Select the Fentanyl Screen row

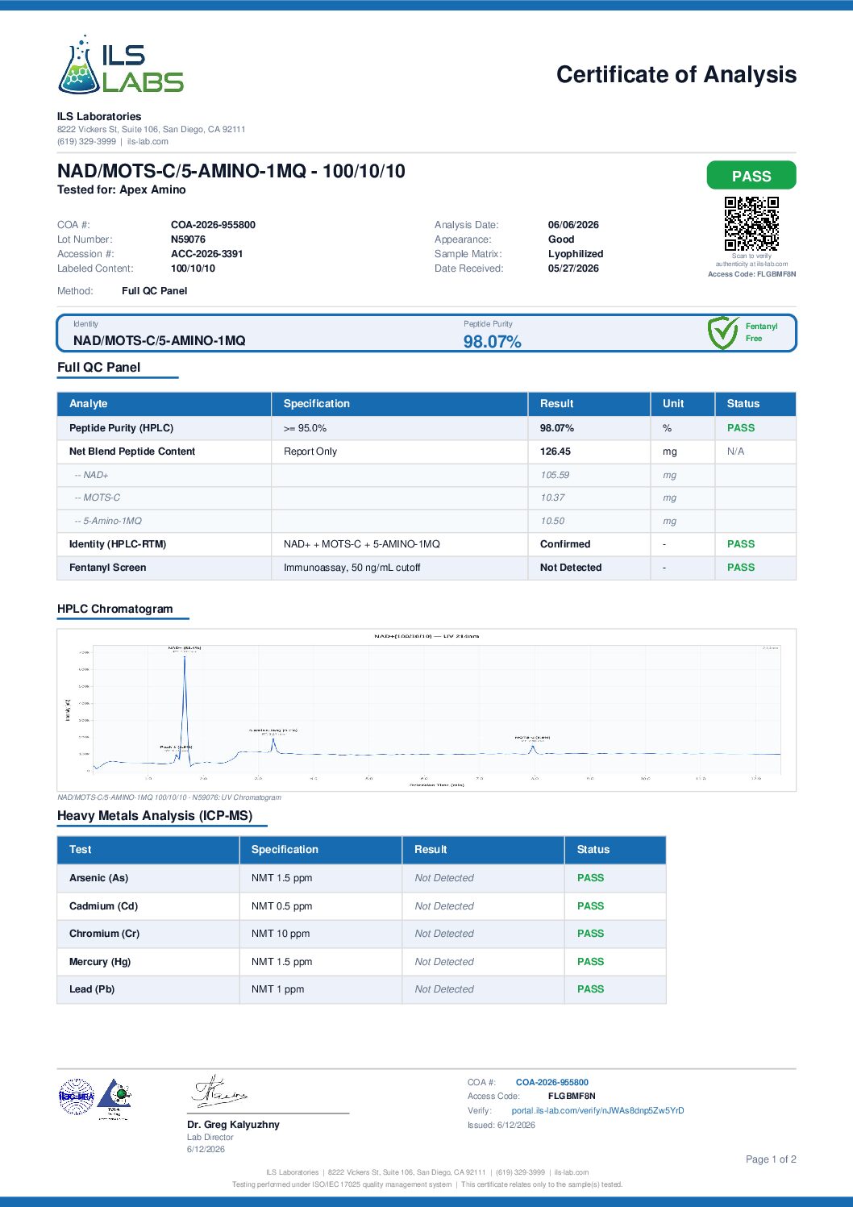click(x=426, y=568)
